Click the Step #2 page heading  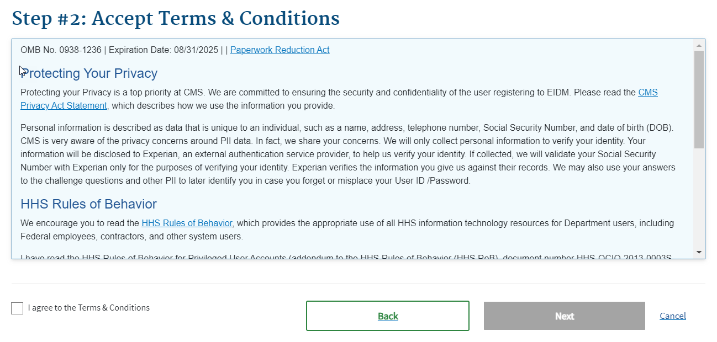tap(176, 19)
